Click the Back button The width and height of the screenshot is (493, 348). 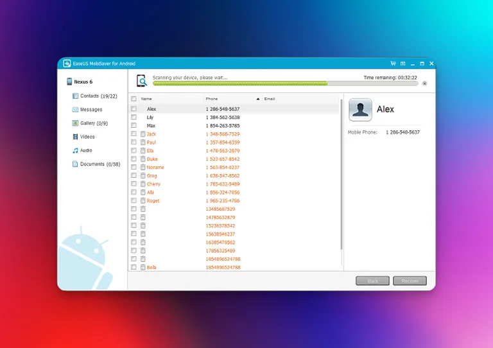pyautogui.click(x=372, y=281)
